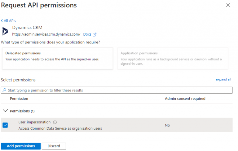Focus the permission filter search field
Screen dimensions: 238x151
118,90
